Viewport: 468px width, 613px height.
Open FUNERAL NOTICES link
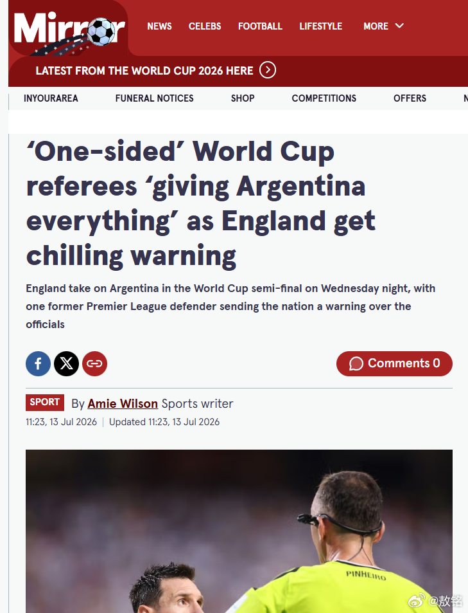click(x=154, y=98)
